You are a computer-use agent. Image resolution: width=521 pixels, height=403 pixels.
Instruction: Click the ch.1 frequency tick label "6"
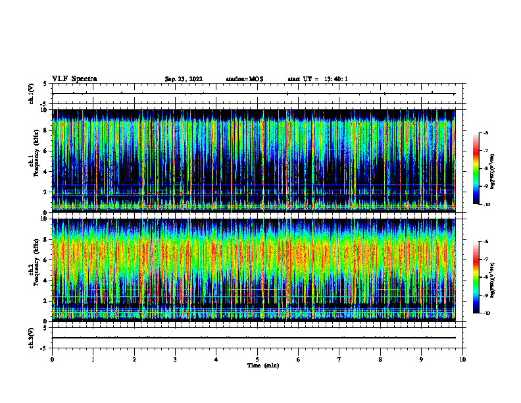pos(45,151)
